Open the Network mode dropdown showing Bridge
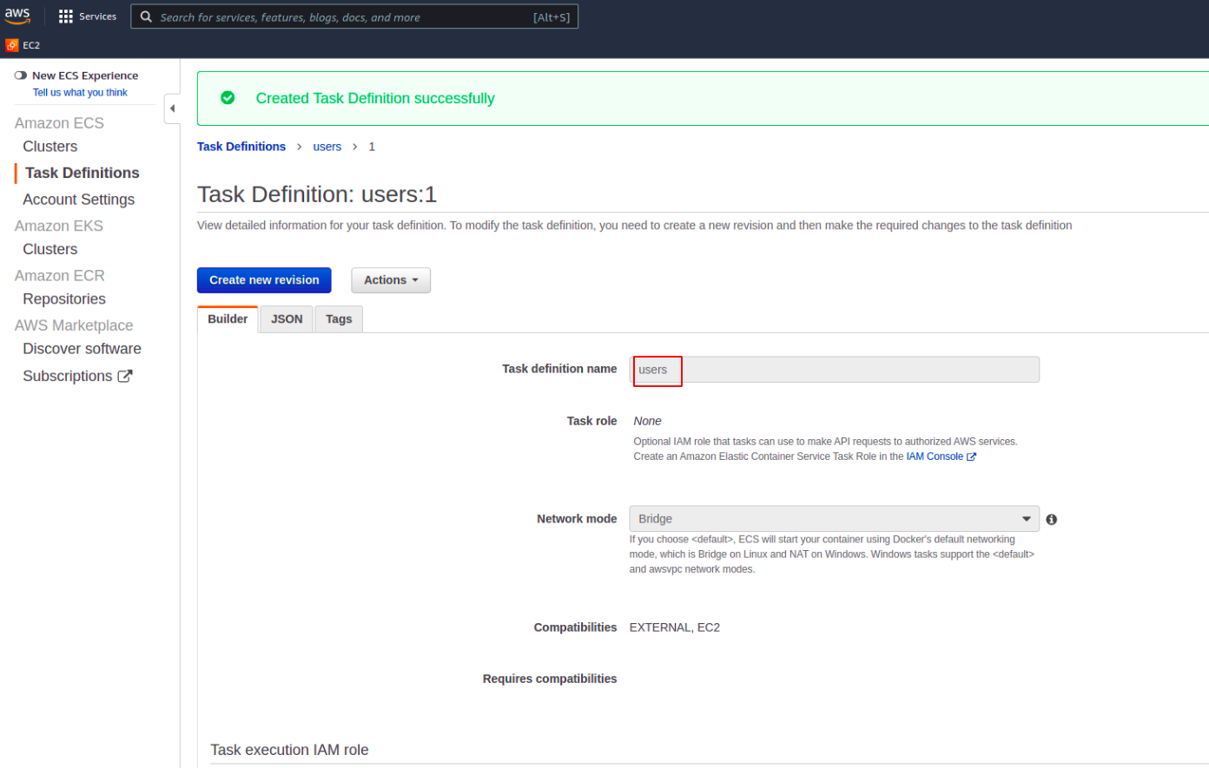 pyautogui.click(x=833, y=518)
